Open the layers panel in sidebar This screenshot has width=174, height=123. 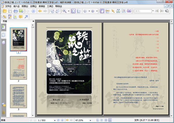(4, 42)
